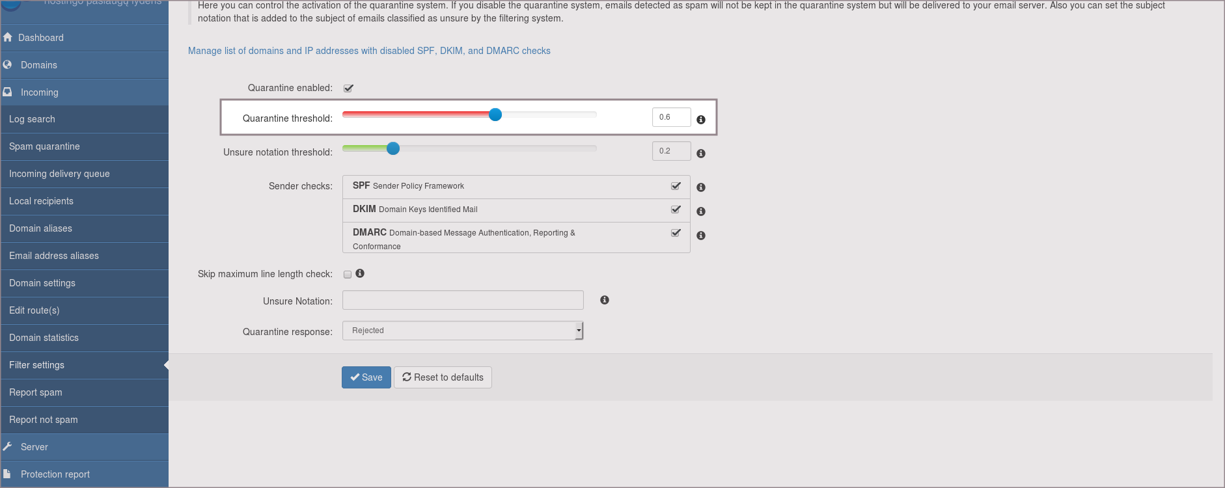Click the info icon beside Quarantine threshold
The height and width of the screenshot is (488, 1225).
point(700,120)
